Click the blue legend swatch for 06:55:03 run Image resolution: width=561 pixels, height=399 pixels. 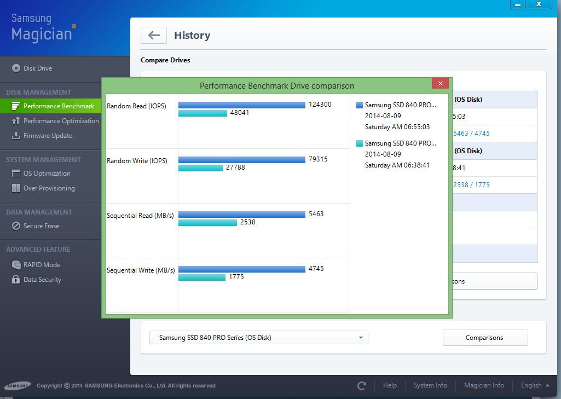click(360, 105)
